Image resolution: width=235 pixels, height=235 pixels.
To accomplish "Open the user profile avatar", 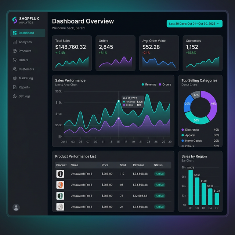I will click(16, 207).
